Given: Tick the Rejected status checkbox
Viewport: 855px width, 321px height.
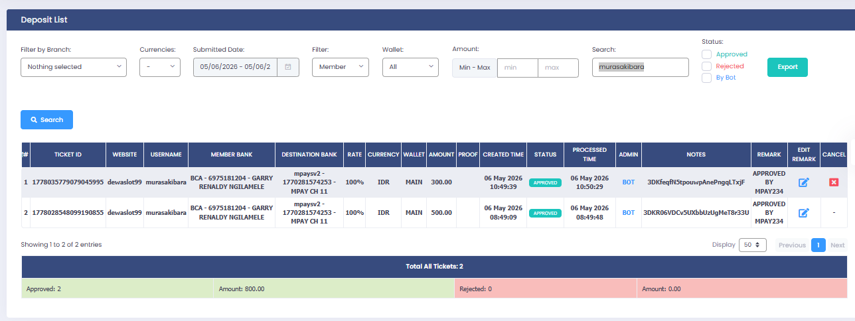Looking at the screenshot, I should point(707,66).
